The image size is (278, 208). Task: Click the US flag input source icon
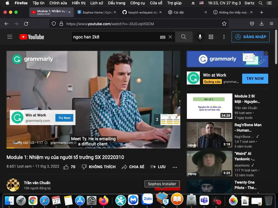201,3
